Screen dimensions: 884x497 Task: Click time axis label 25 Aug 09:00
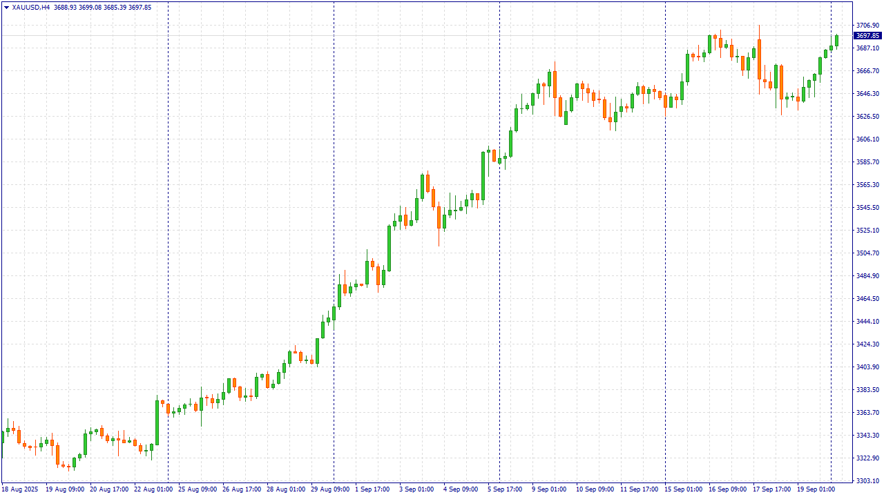pyautogui.click(x=198, y=489)
